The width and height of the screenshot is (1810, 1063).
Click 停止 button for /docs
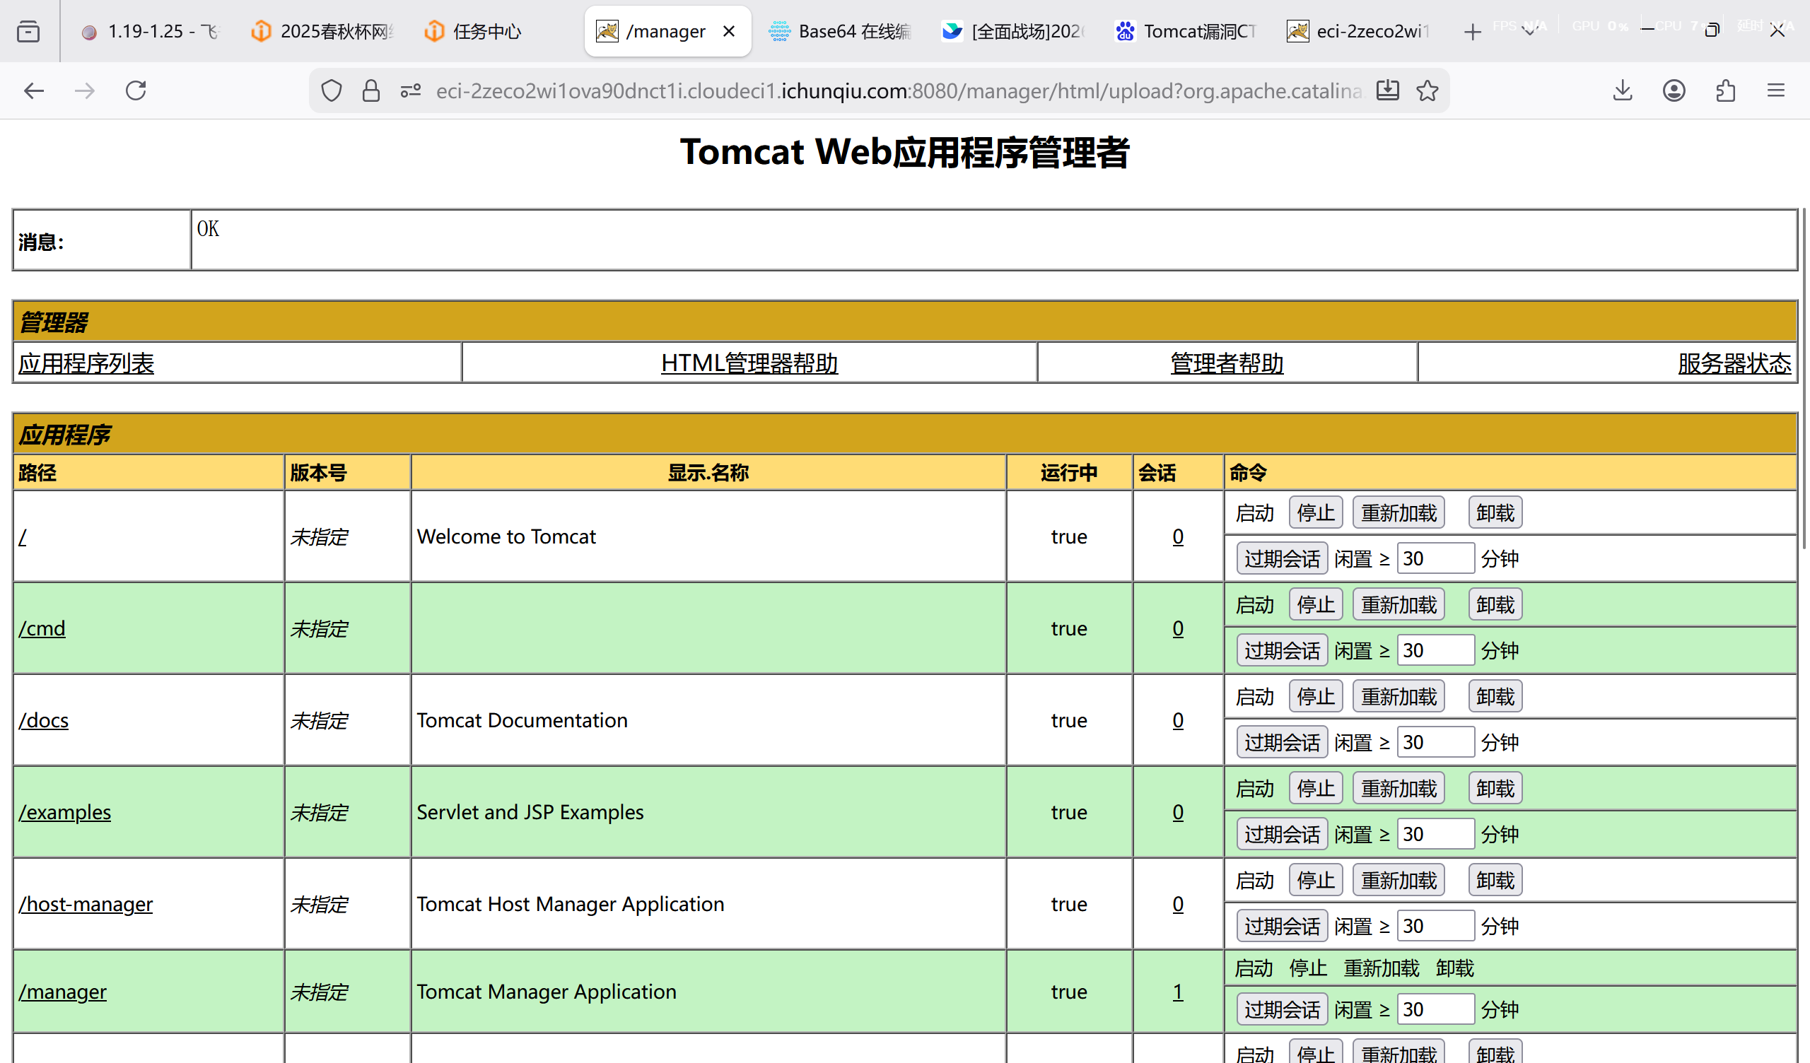[1315, 697]
